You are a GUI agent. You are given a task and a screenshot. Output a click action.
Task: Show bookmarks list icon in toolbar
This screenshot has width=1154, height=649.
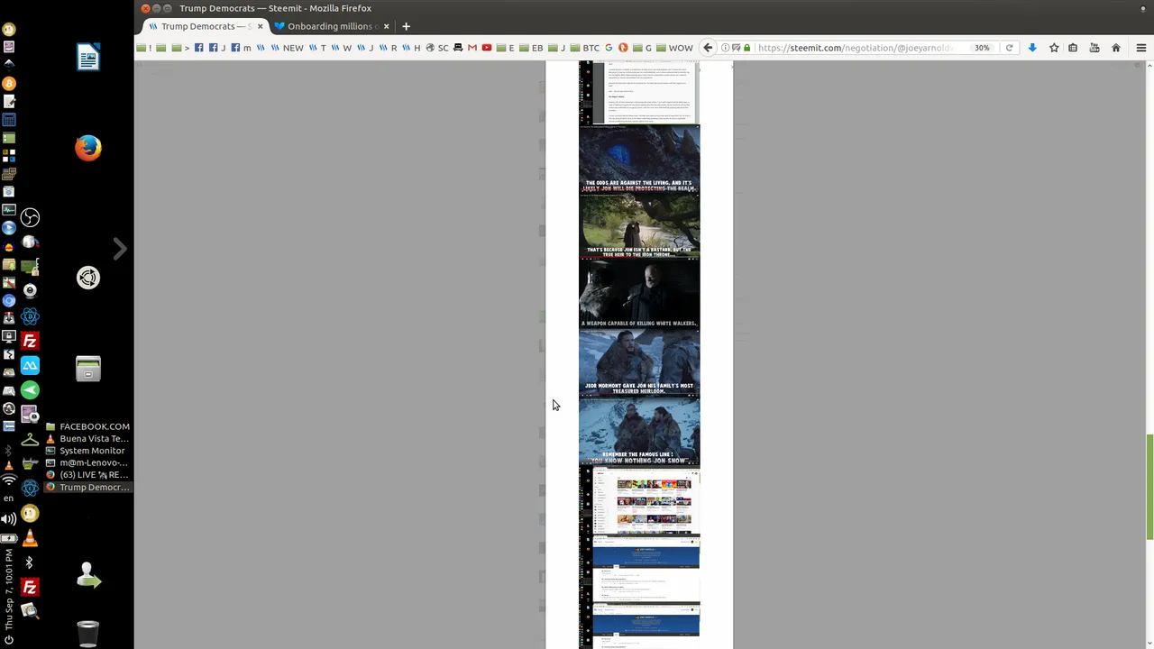coord(1073,48)
